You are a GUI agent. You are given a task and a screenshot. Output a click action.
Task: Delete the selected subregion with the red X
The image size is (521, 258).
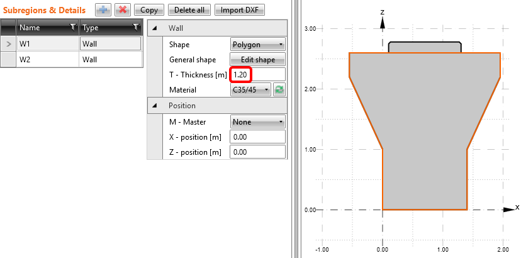point(123,10)
